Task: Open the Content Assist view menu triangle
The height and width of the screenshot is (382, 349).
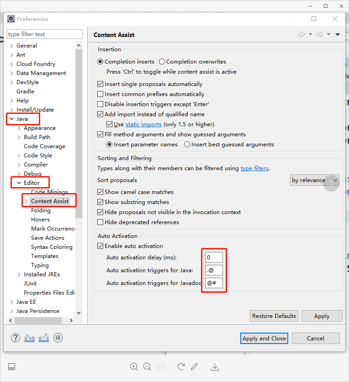Action: pyautogui.click(x=338, y=34)
